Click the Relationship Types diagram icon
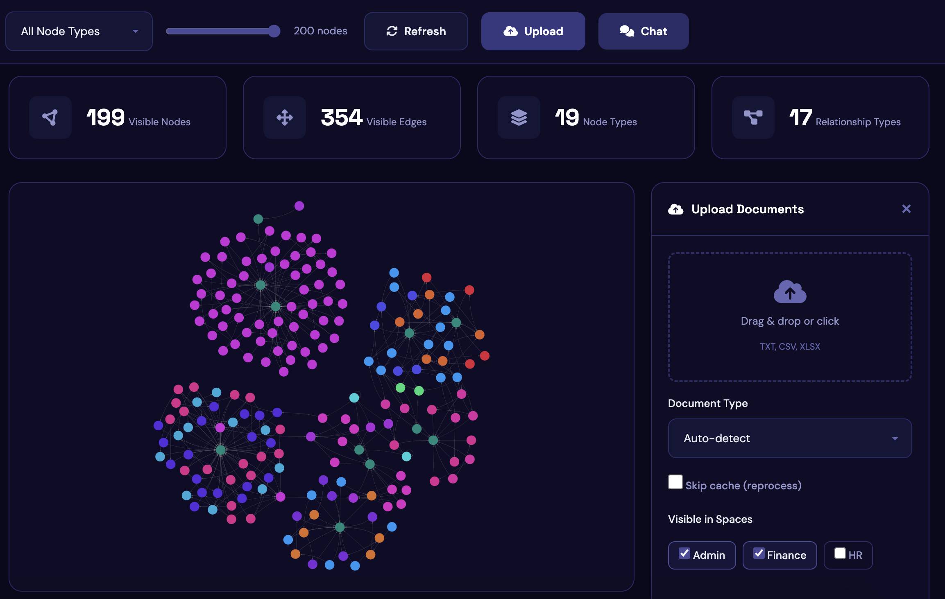Viewport: 945px width, 599px height. 753,118
